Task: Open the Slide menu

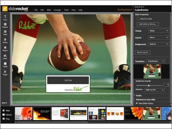Action: (x=49, y=10)
